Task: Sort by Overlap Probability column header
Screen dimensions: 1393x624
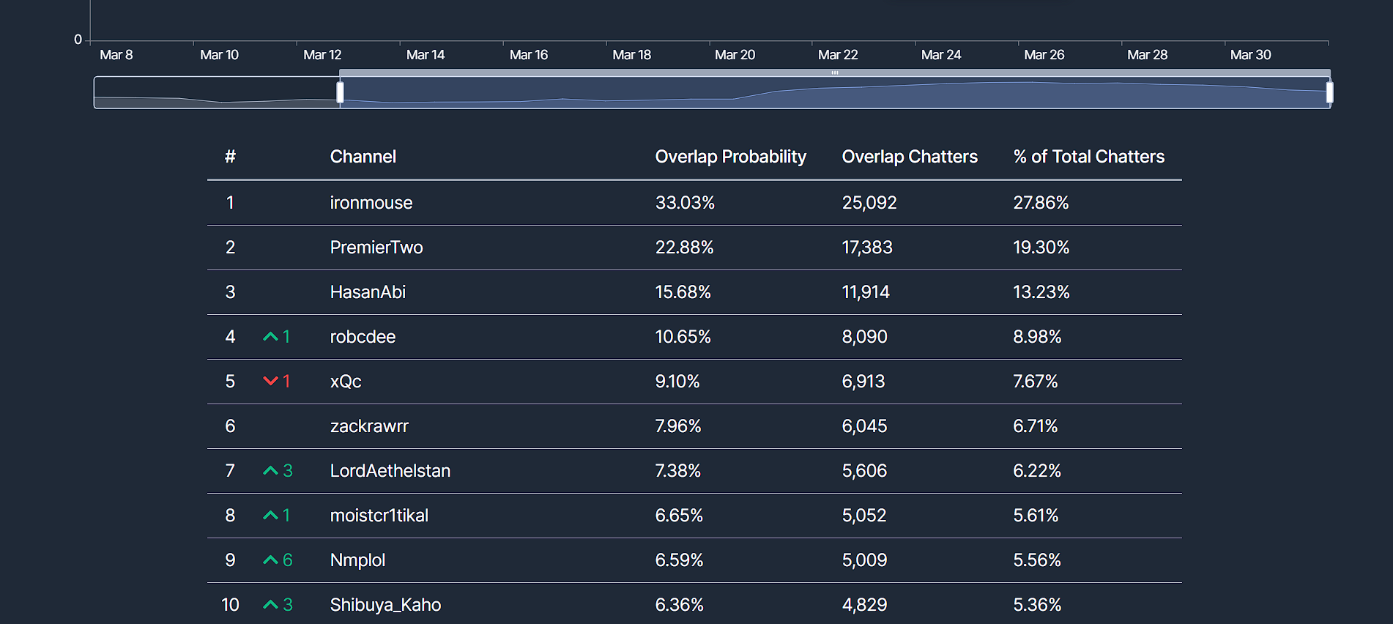Action: coord(730,157)
